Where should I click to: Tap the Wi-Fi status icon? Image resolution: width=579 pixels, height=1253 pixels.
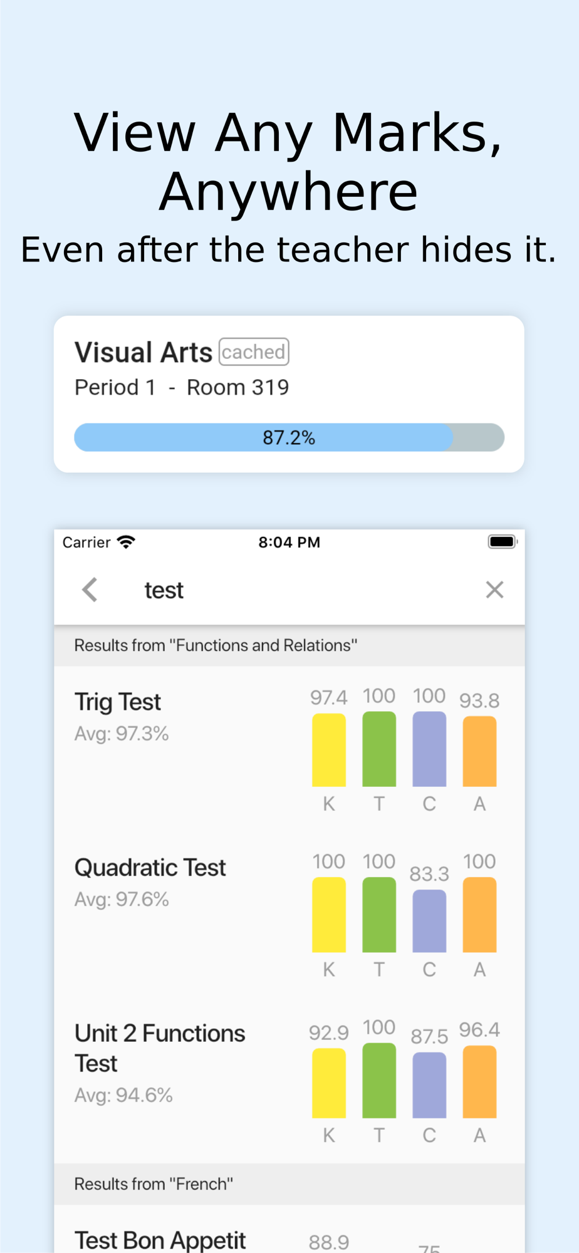[126, 542]
